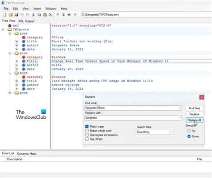Open a file using the folder icon

pyautogui.click(x=10, y=15)
